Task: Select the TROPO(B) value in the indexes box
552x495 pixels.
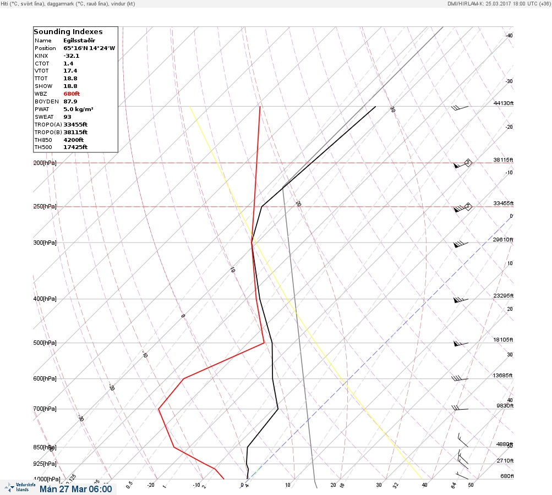Action: 75,133
